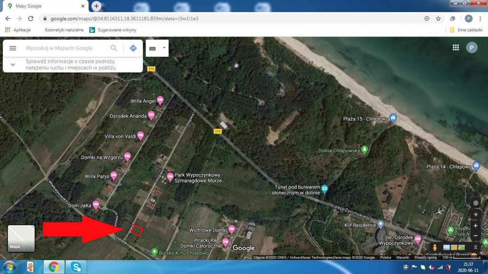Open keyboard input tools dropdown arrow
The height and width of the screenshot is (274, 488).
[x=164, y=48]
